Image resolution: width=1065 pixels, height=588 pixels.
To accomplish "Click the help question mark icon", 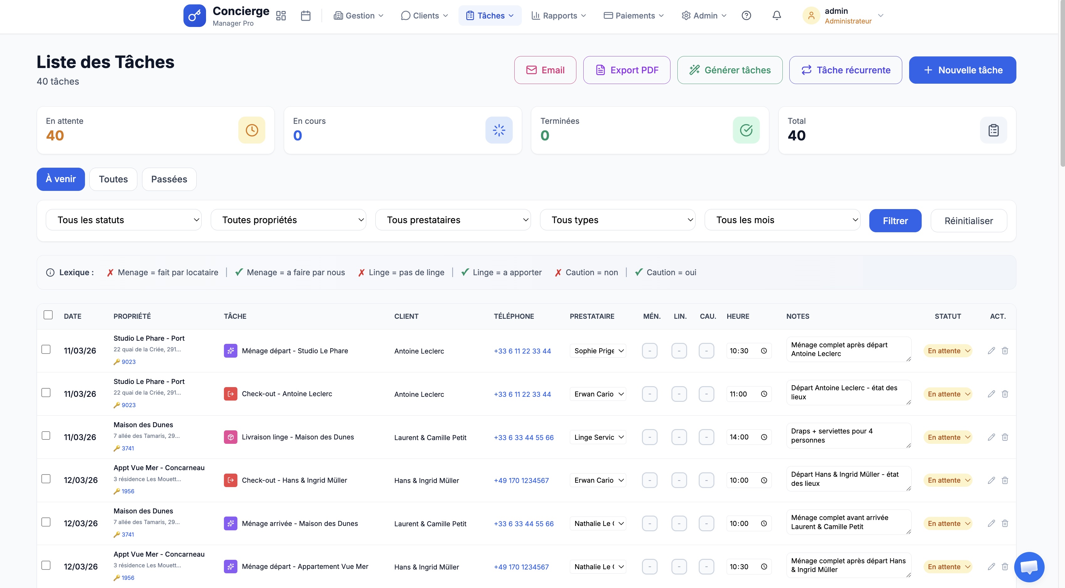I will (746, 16).
